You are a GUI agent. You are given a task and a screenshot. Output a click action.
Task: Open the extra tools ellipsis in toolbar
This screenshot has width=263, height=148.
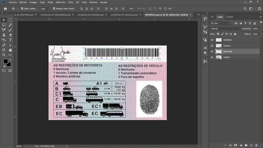[x=10, y=55]
